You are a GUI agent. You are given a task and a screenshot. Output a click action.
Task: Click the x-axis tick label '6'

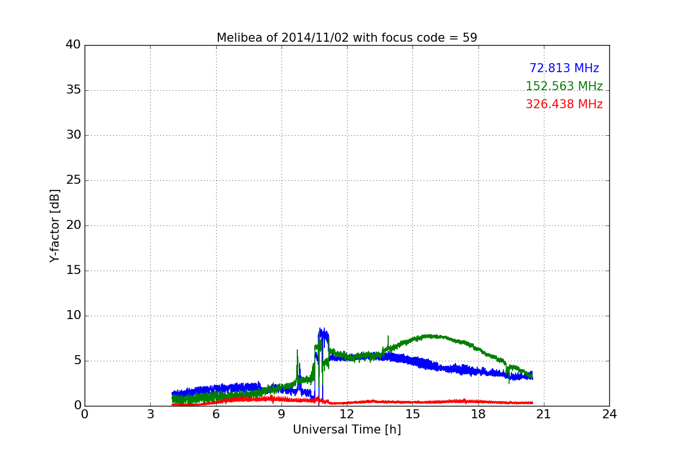pyautogui.click(x=216, y=414)
